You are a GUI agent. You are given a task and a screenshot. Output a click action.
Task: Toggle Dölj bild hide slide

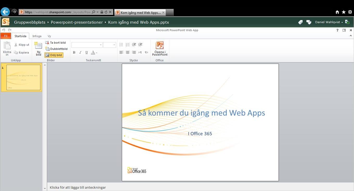(x=54, y=55)
